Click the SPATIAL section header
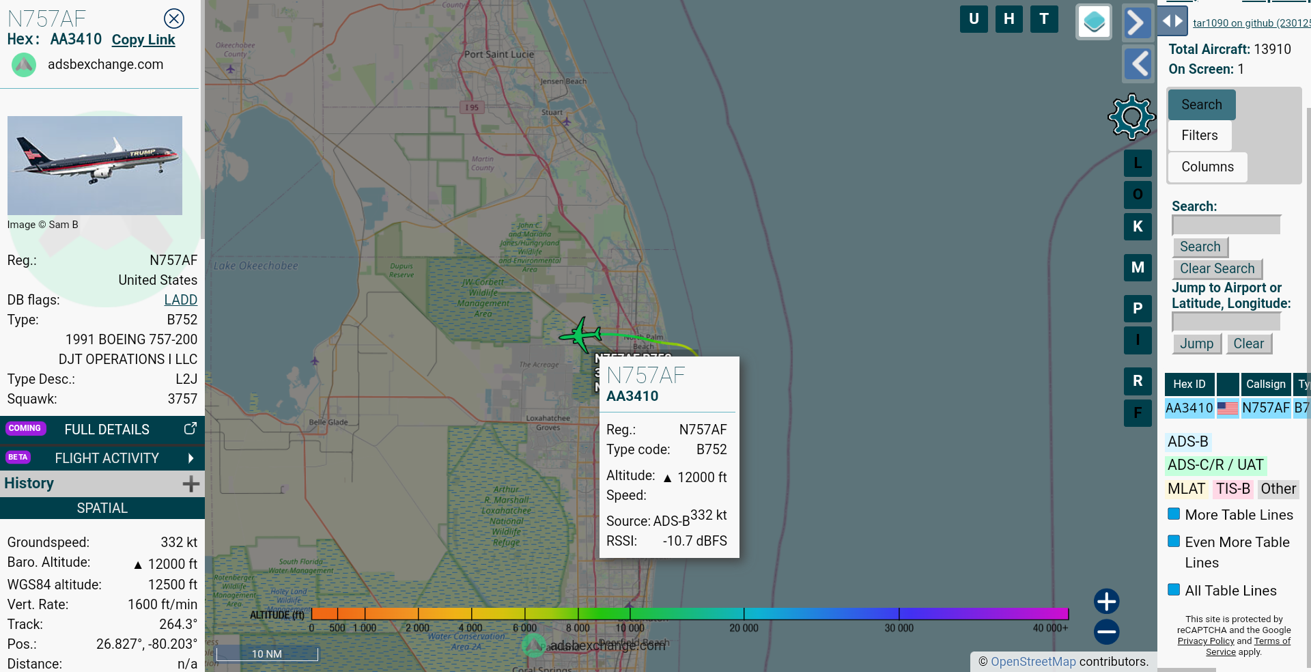Viewport: 1311px width, 672px height. (x=102, y=508)
